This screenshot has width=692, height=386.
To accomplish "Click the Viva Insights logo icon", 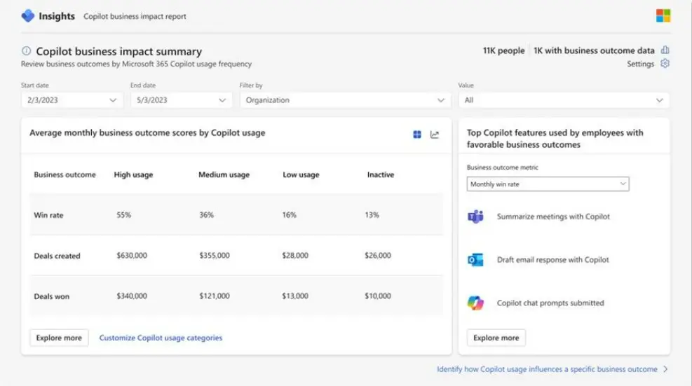I will point(28,16).
